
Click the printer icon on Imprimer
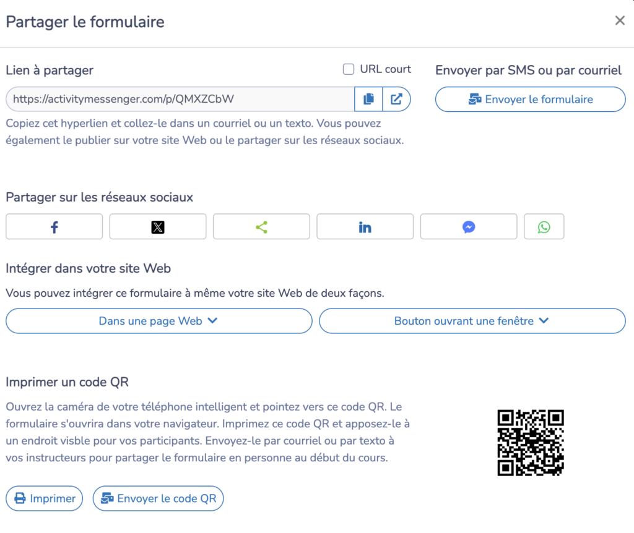[20, 498]
